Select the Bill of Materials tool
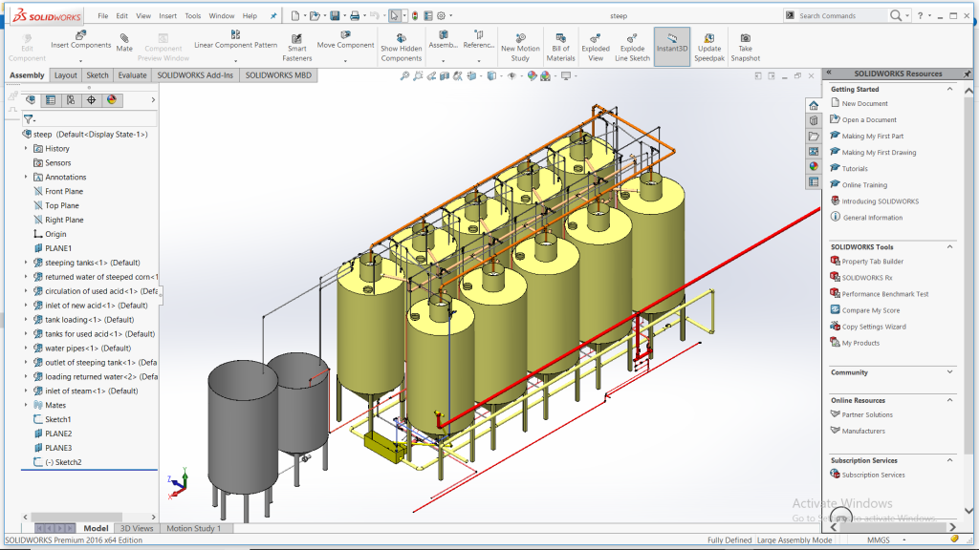Screen dimensions: 979x550 tap(560, 38)
